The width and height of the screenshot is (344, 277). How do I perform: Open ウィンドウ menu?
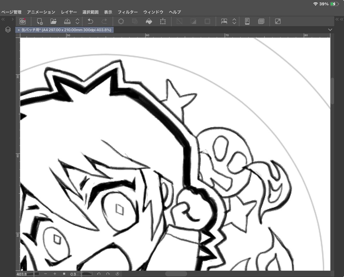pyautogui.click(x=153, y=12)
